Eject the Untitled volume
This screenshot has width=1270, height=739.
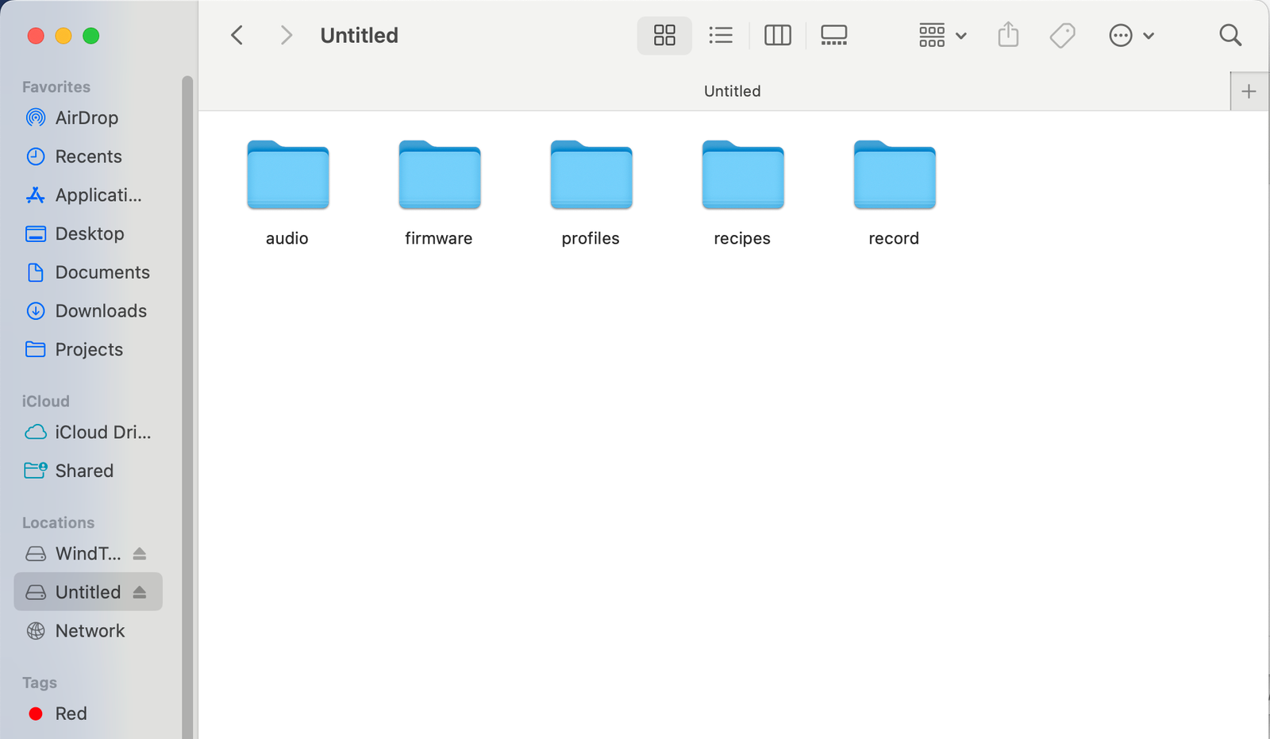point(140,592)
